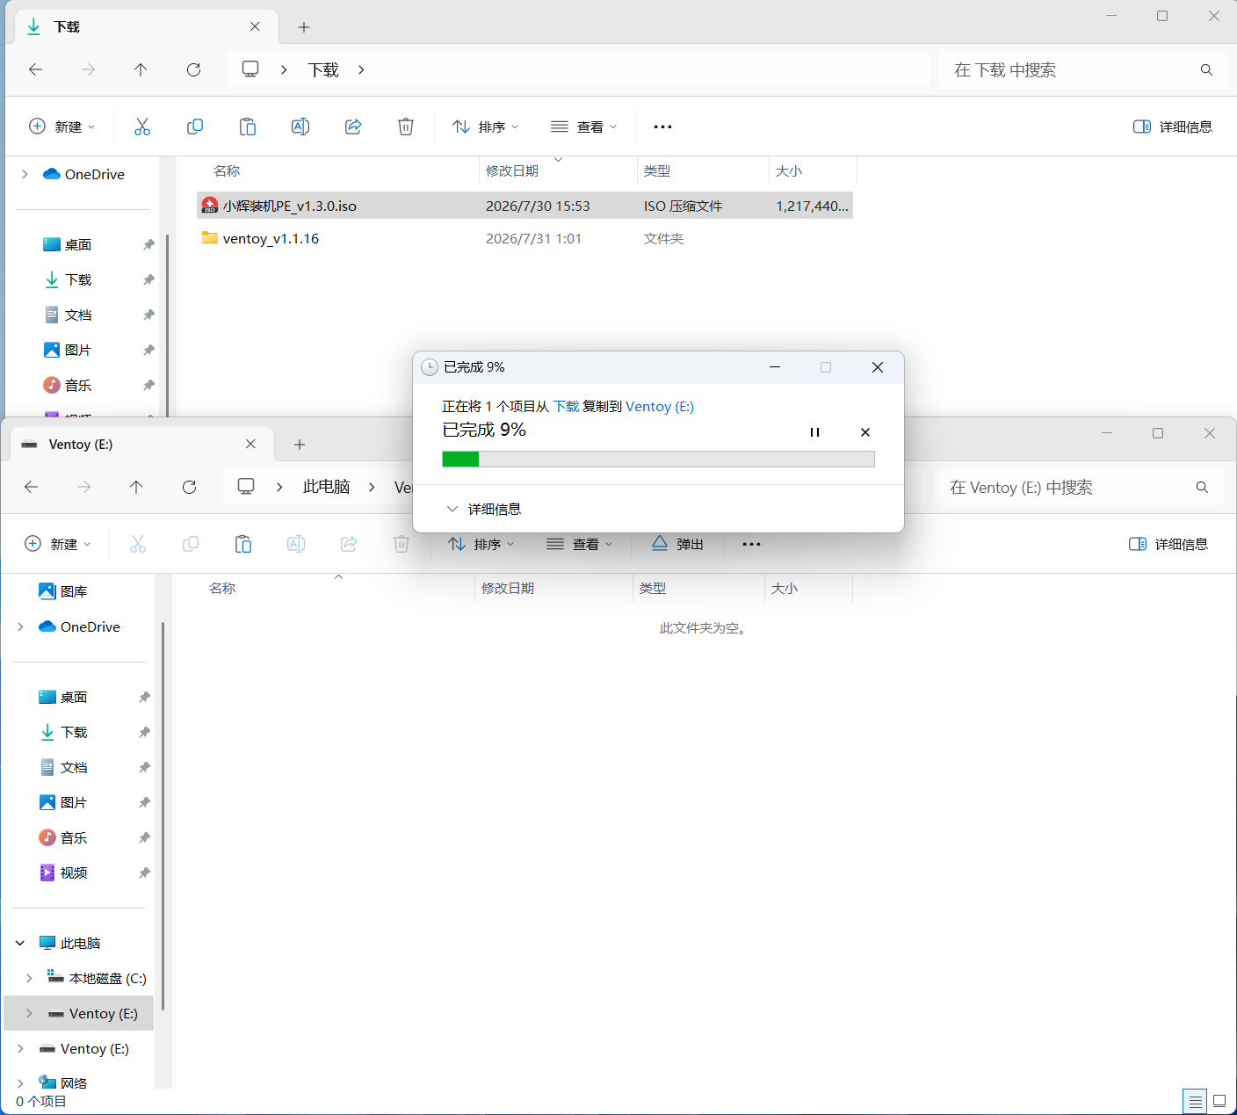The height and width of the screenshot is (1115, 1237).
Task: Select the 小辉装机PE_v1.3.0.iso file
Action: (524, 206)
